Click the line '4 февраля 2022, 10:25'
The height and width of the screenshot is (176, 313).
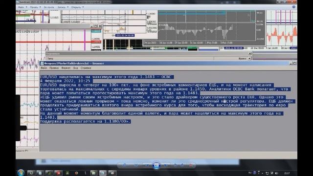pyautogui.click(x=65, y=81)
